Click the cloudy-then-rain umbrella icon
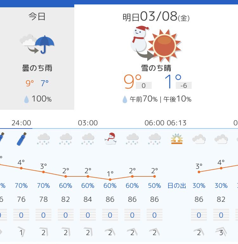 point(37,44)
